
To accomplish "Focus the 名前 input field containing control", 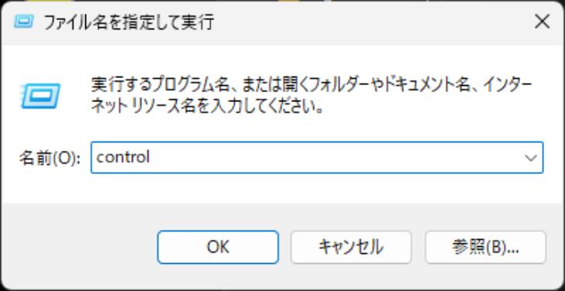I will click(x=317, y=158).
